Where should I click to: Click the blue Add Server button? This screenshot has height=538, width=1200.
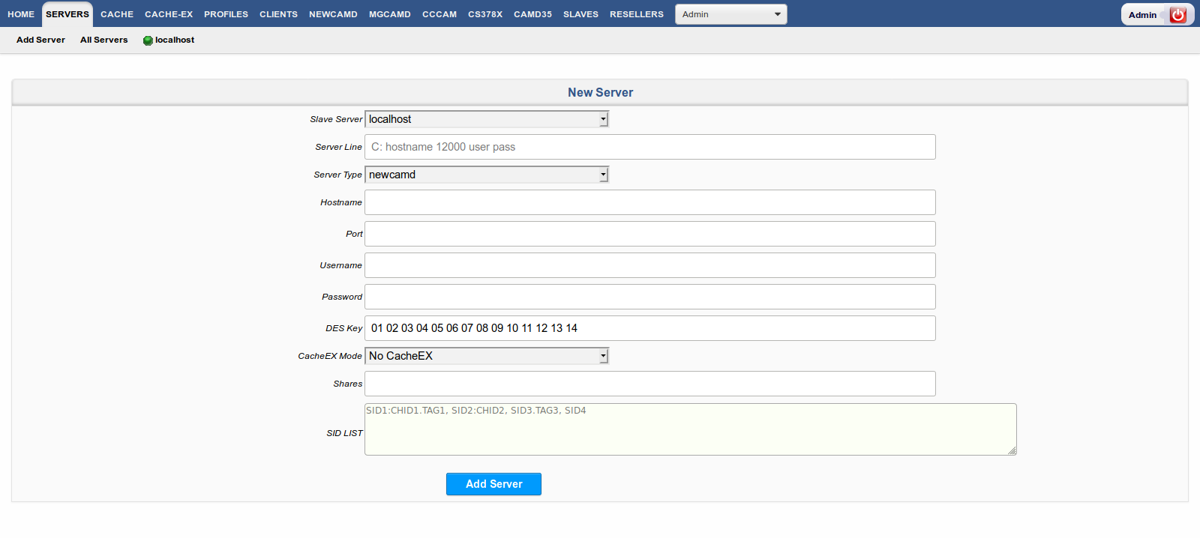point(493,484)
